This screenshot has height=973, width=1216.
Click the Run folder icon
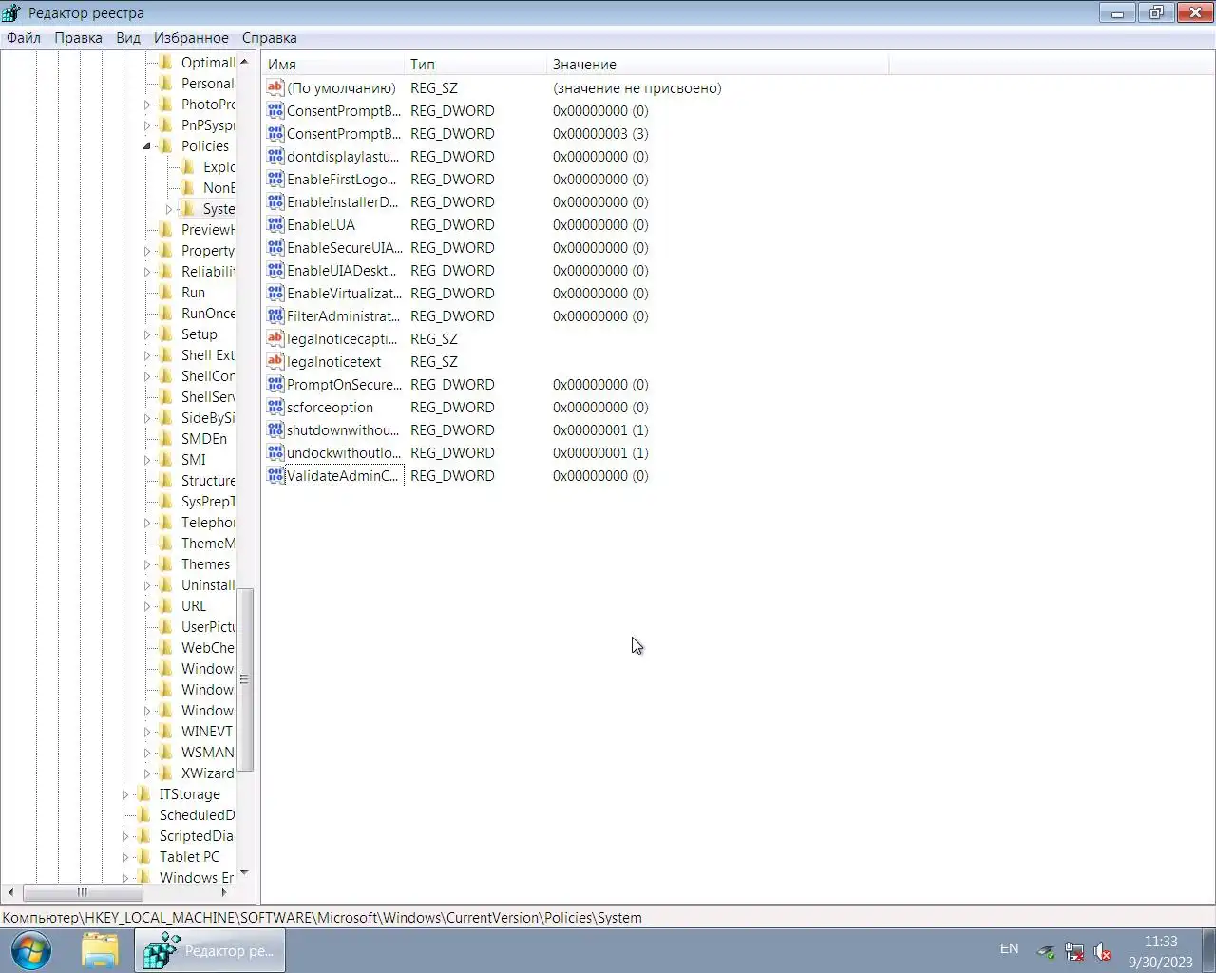coord(166,293)
